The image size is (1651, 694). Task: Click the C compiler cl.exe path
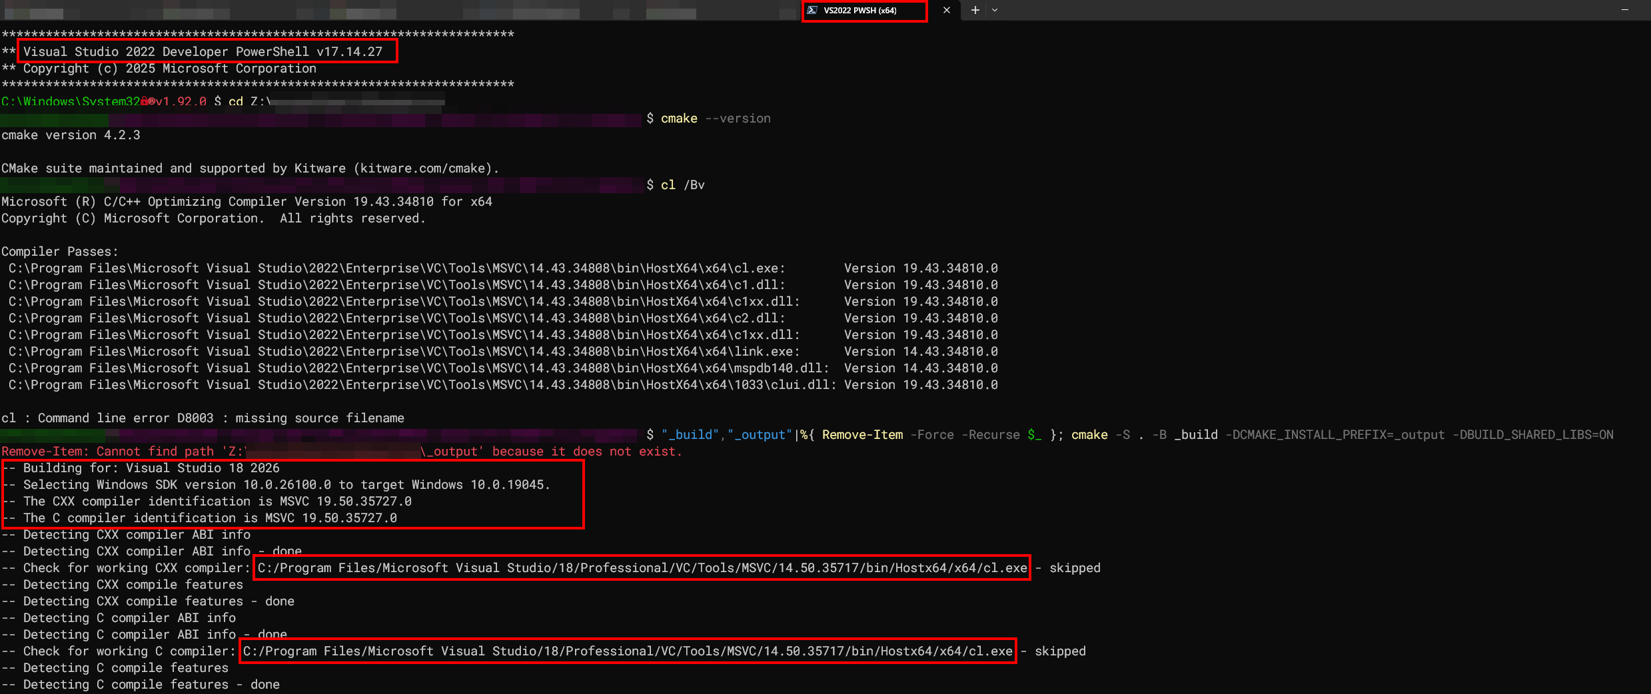coord(627,651)
